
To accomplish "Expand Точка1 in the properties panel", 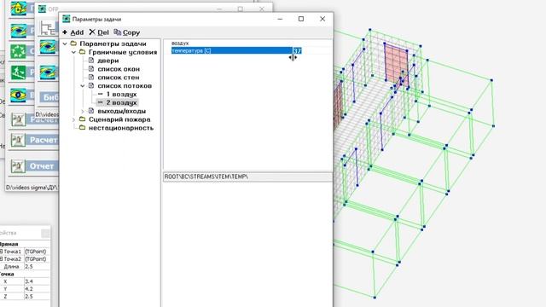I will click(x=2, y=252).
